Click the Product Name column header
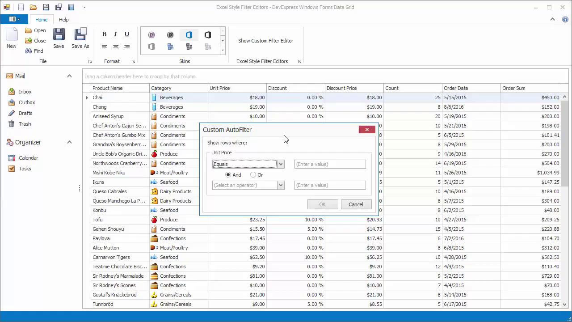The width and height of the screenshot is (572, 322). point(120,88)
